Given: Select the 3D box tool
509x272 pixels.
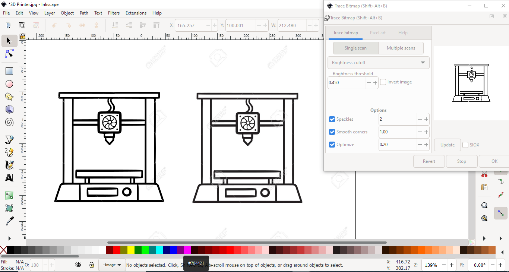Looking at the screenshot, I should [x=9, y=109].
